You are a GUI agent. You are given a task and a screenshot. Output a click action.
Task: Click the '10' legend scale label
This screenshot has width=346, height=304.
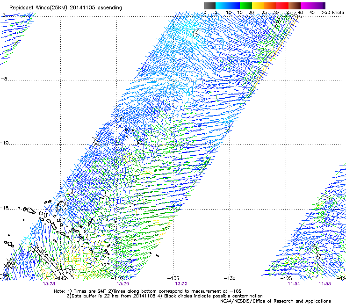coord(229,13)
